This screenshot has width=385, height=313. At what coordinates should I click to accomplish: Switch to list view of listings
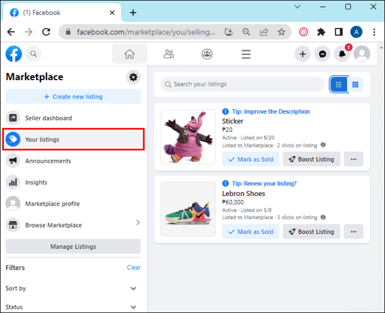tap(339, 85)
